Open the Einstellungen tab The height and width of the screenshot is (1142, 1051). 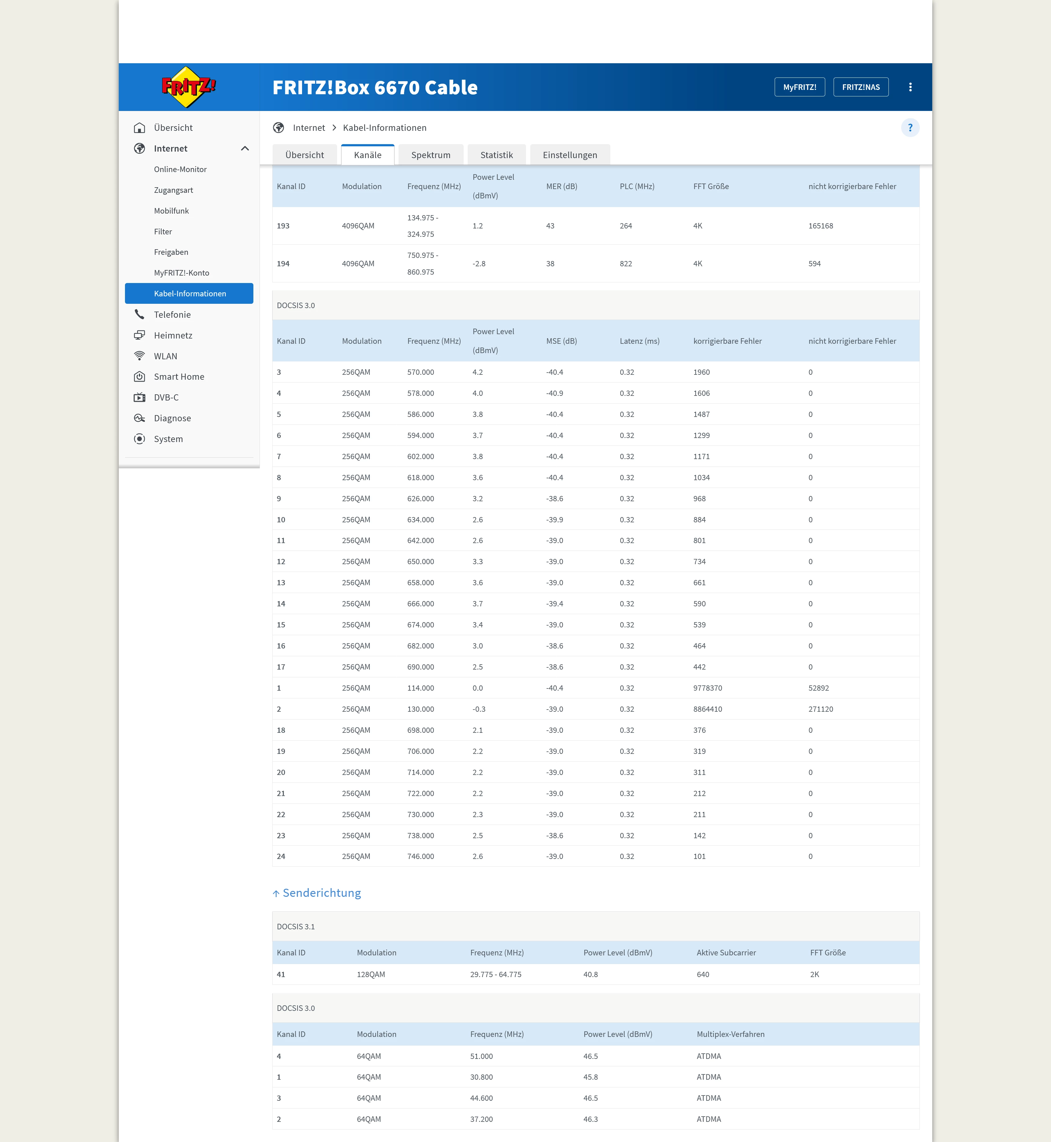coord(570,155)
